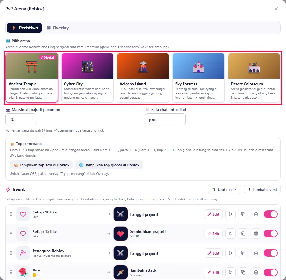This screenshot has height=280, width=286.
Task: Test-run the Rose gift event
Action: point(230,272)
